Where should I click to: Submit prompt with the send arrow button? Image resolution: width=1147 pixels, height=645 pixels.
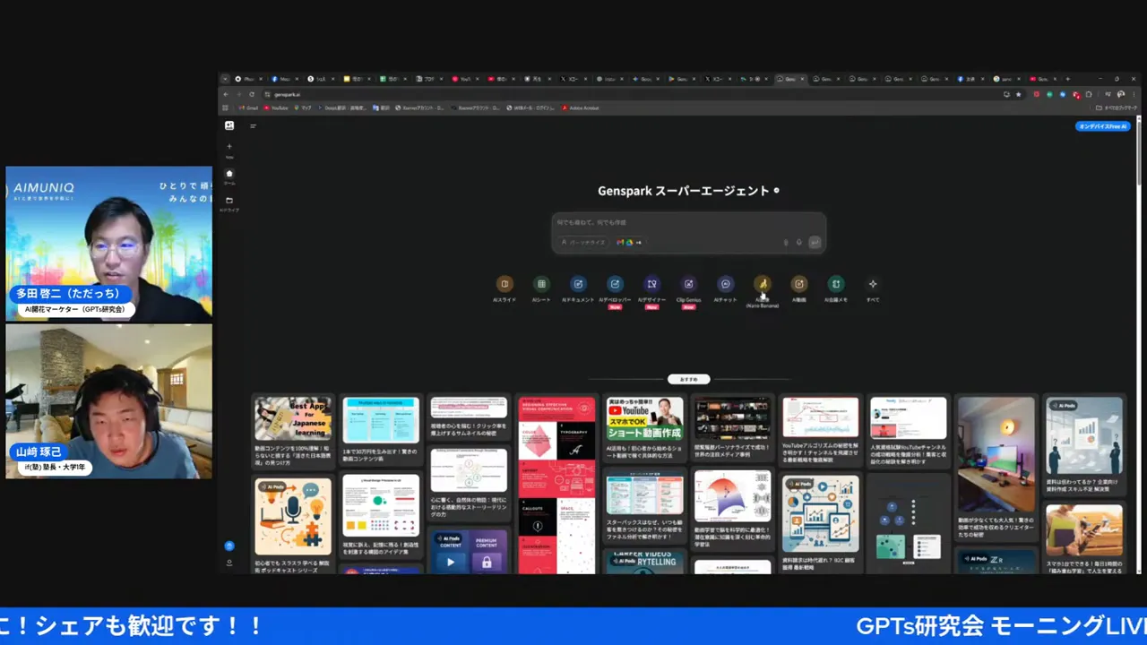(815, 242)
